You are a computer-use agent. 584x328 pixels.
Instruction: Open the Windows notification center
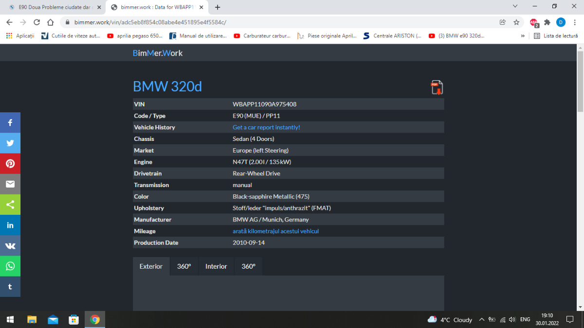570,319
